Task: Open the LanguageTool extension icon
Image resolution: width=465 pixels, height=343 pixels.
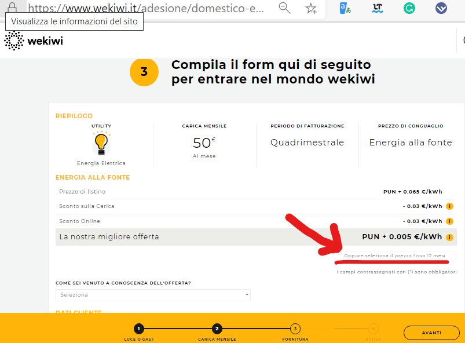Action: (378, 8)
